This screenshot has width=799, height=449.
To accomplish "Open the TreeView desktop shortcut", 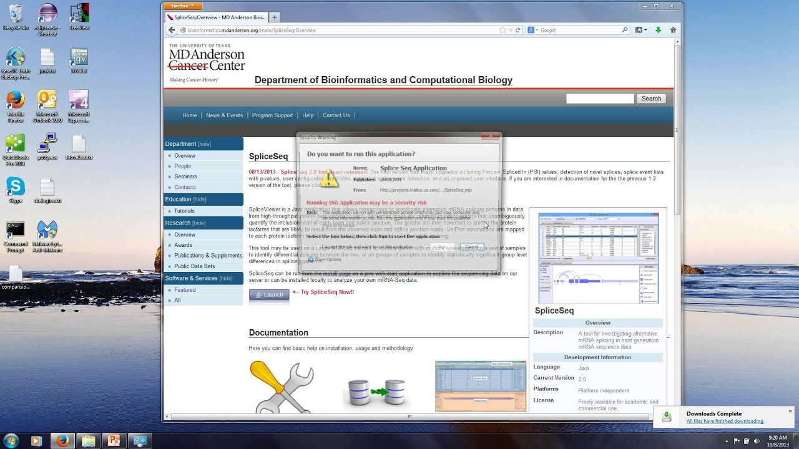I will click(x=79, y=17).
